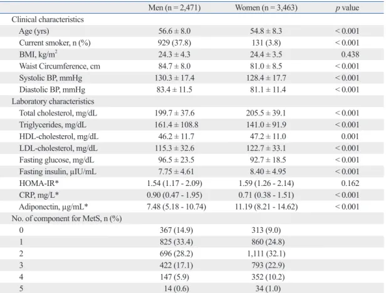Click the men's BMI value '24.3 ± 4.3'
Image resolution: width=386 pixels, height=293 pixels.
point(174,54)
